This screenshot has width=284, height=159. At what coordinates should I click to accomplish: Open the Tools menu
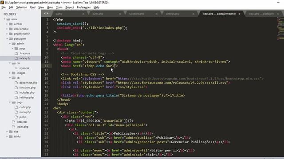click(59, 8)
